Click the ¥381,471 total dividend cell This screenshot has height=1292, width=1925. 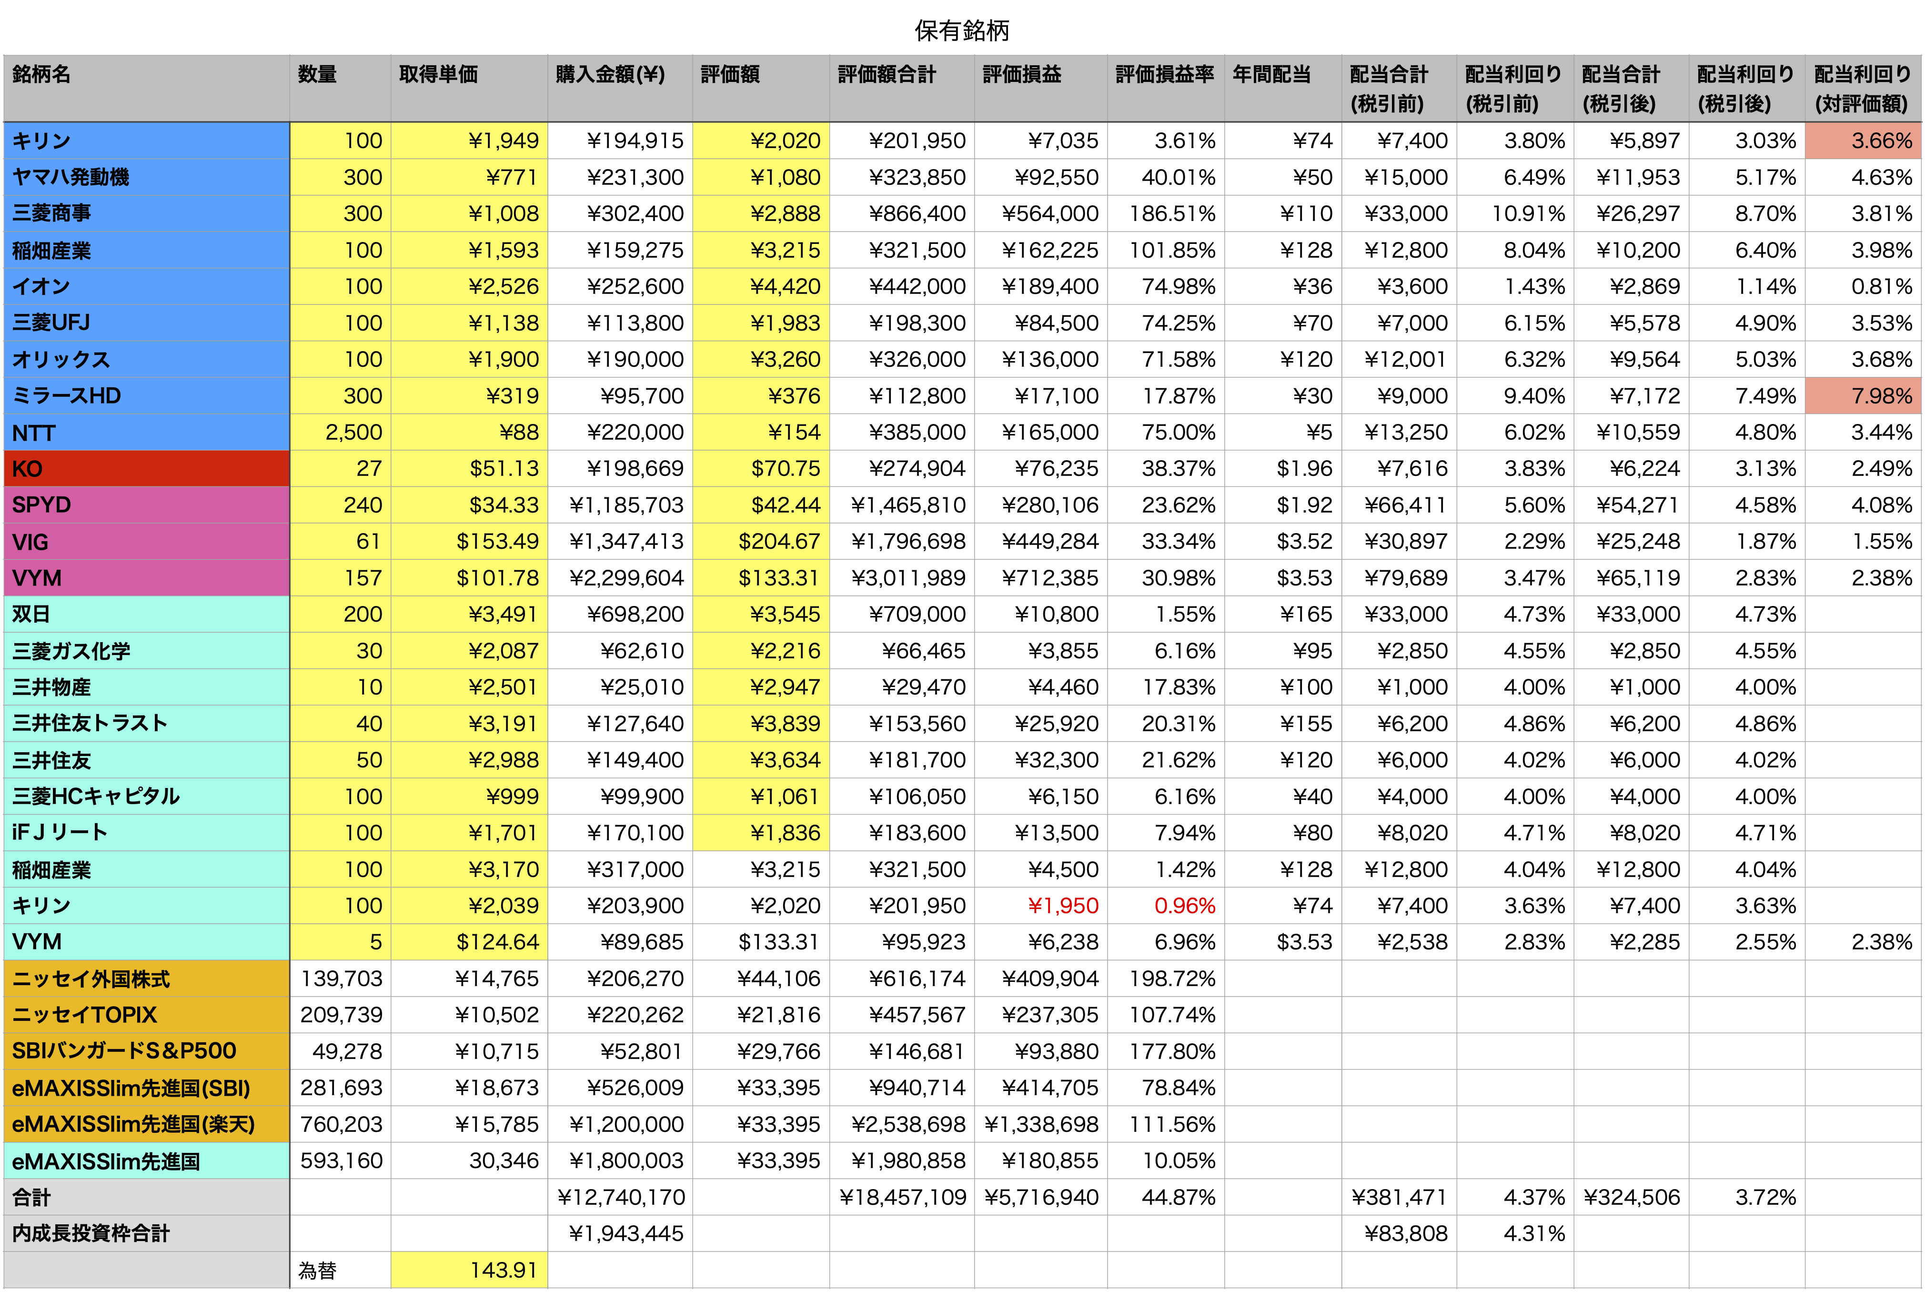pos(1399,1197)
